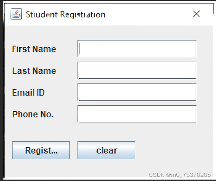Viewport: 216px width, 181px height.
Task: Click the gray area below the Regist... button
Action: [x=41, y=167]
